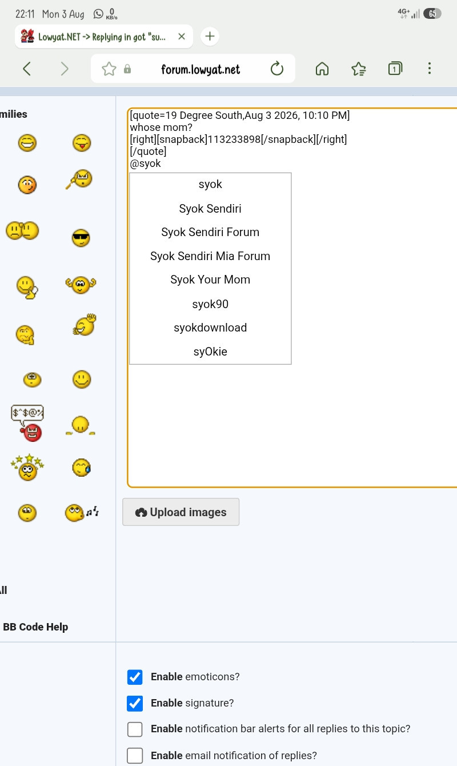Disable the Enable emoticons checkbox
The image size is (457, 766).
click(x=135, y=677)
